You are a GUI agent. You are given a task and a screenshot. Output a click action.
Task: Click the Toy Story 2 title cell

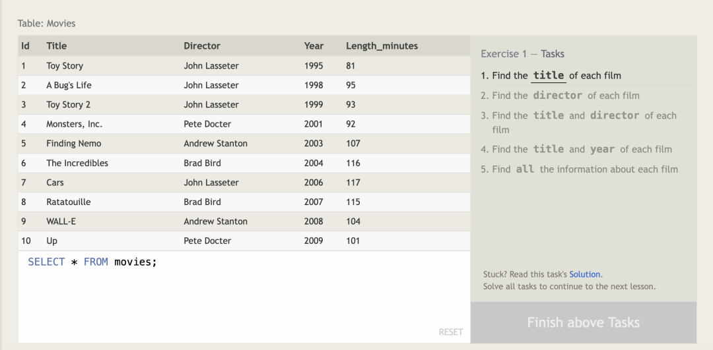pos(69,105)
